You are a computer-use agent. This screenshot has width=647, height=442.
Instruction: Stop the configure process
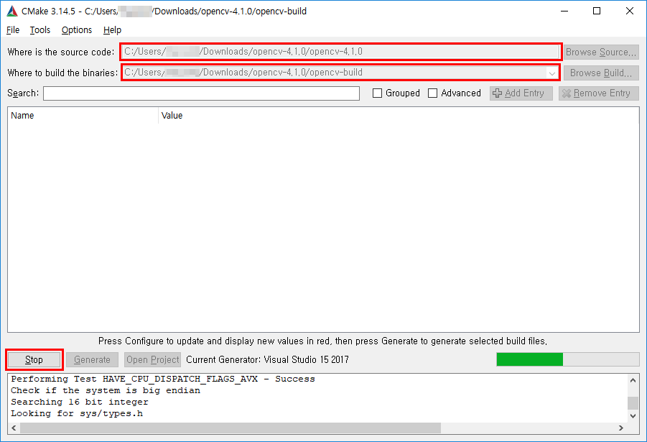[34, 360]
